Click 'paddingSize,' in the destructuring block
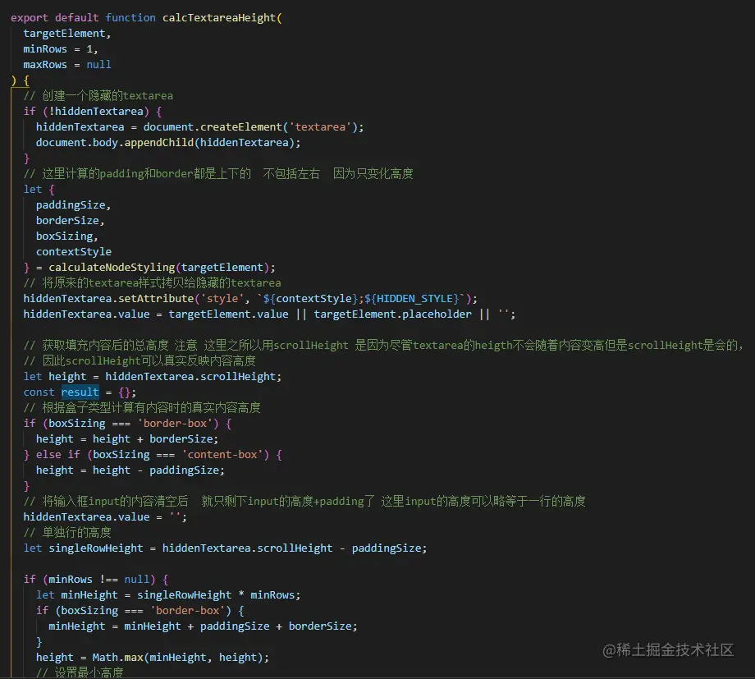This screenshot has height=679, width=755. [x=73, y=204]
